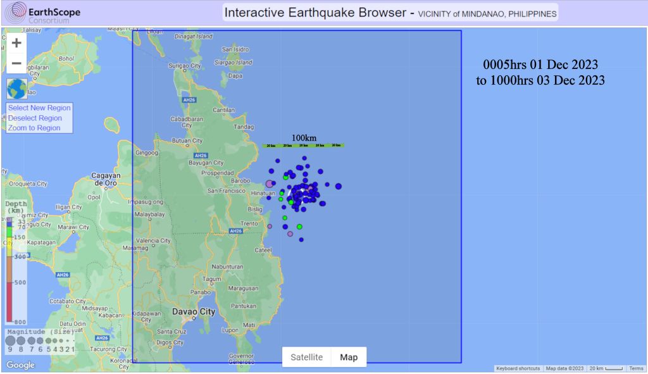Toggle the 20 km map scale units
The width and height of the screenshot is (648, 374).
point(606,368)
